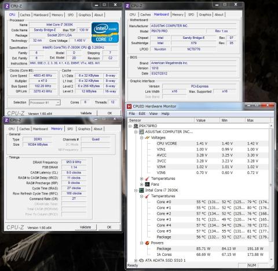Click the CPU-Z app icon in Memory window
This screenshot has width=278, height=271.
[6, 120]
